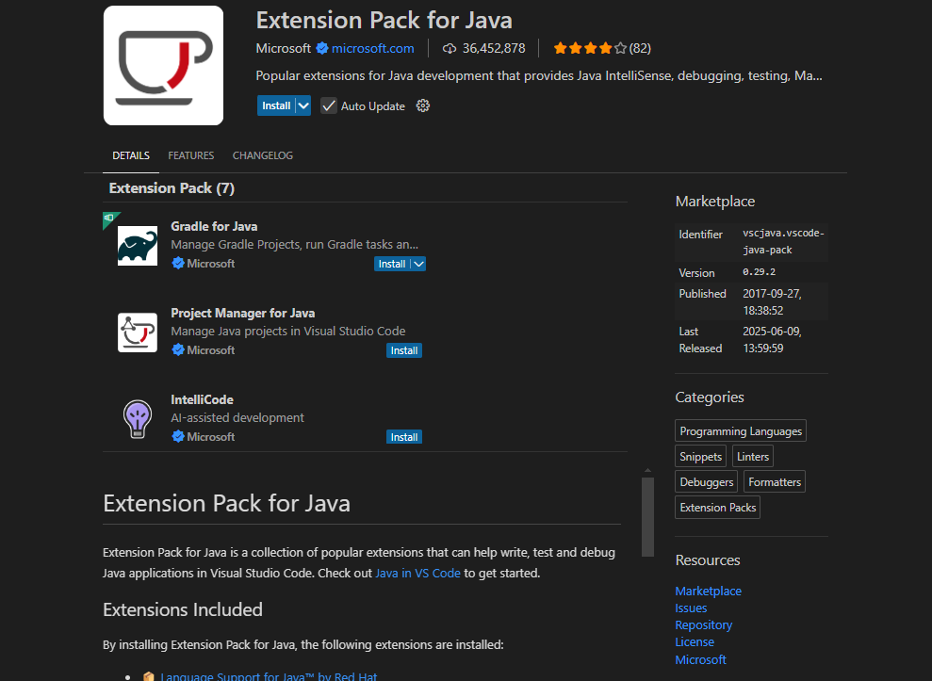Screen dimensions: 932x681
Task: Install Gradle for Java
Action: pyautogui.click(x=392, y=264)
